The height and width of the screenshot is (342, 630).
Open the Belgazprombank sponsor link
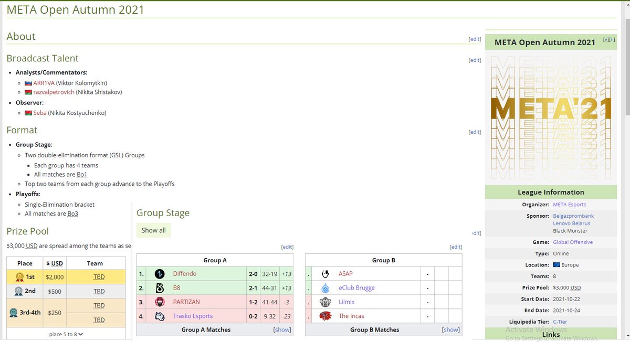[573, 216]
